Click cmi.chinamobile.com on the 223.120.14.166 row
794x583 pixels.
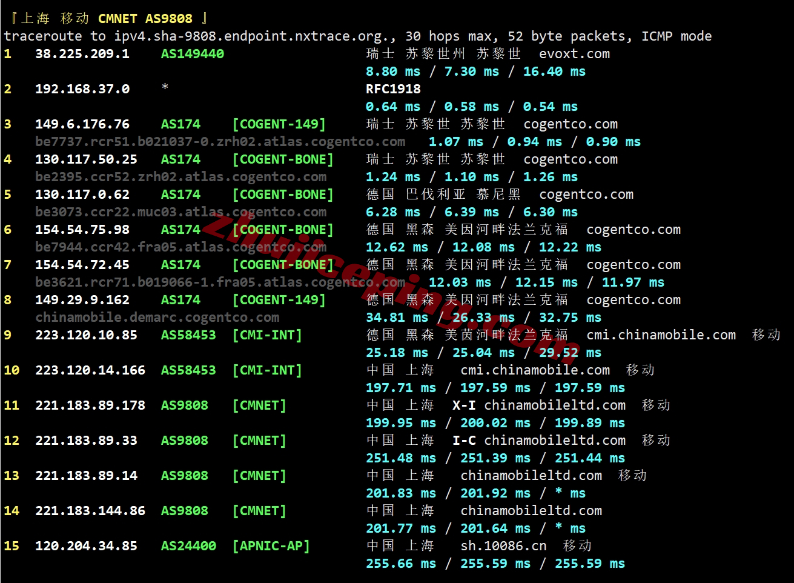point(535,370)
